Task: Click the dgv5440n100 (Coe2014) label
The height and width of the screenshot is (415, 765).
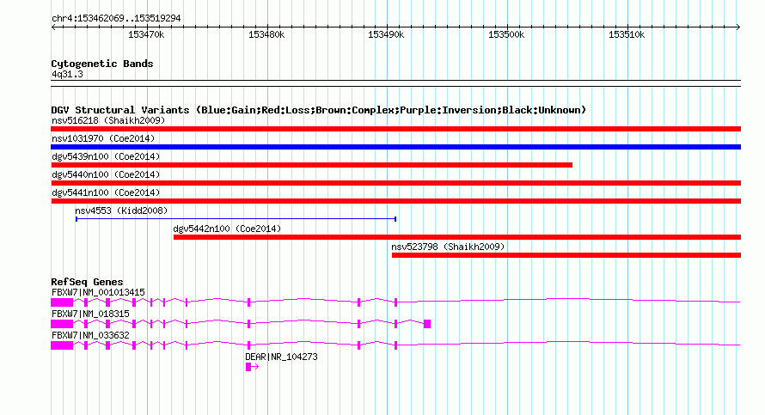Action: [106, 174]
